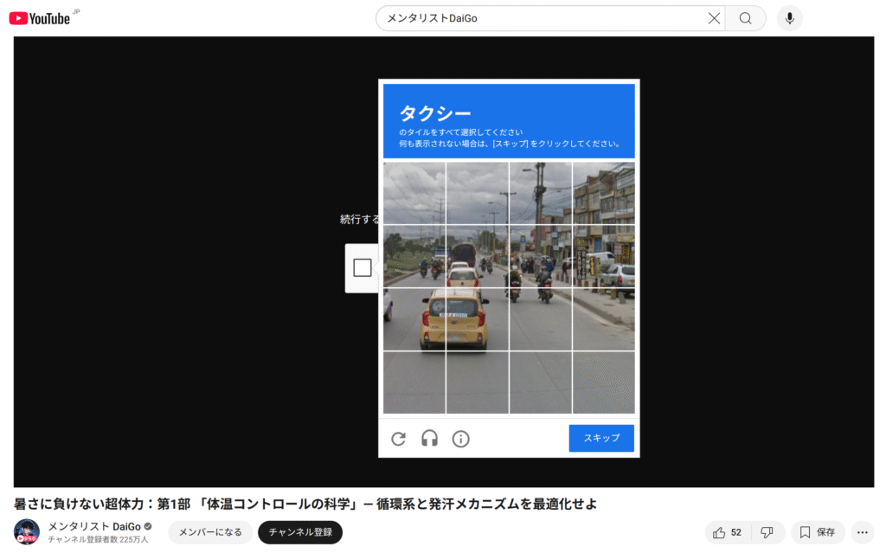Viewport: 886px width, 553px height.
Task: Click the メンバーになる button
Action: click(x=210, y=532)
